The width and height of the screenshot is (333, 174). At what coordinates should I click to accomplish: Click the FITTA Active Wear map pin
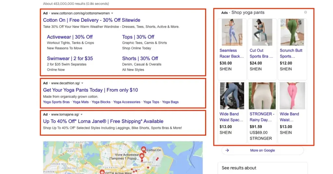coord(102,172)
